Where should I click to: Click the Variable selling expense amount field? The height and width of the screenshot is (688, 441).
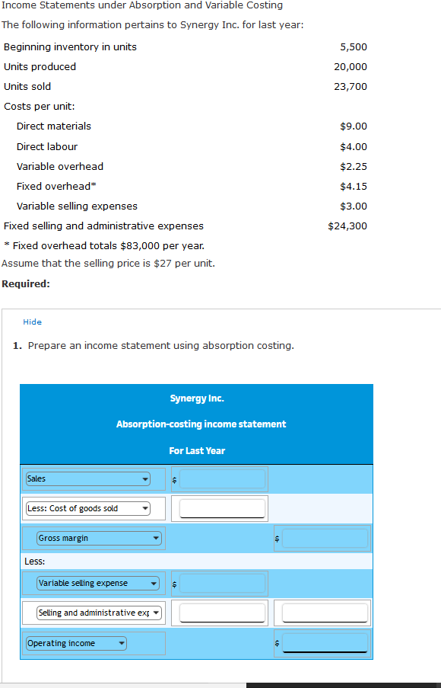(220, 583)
